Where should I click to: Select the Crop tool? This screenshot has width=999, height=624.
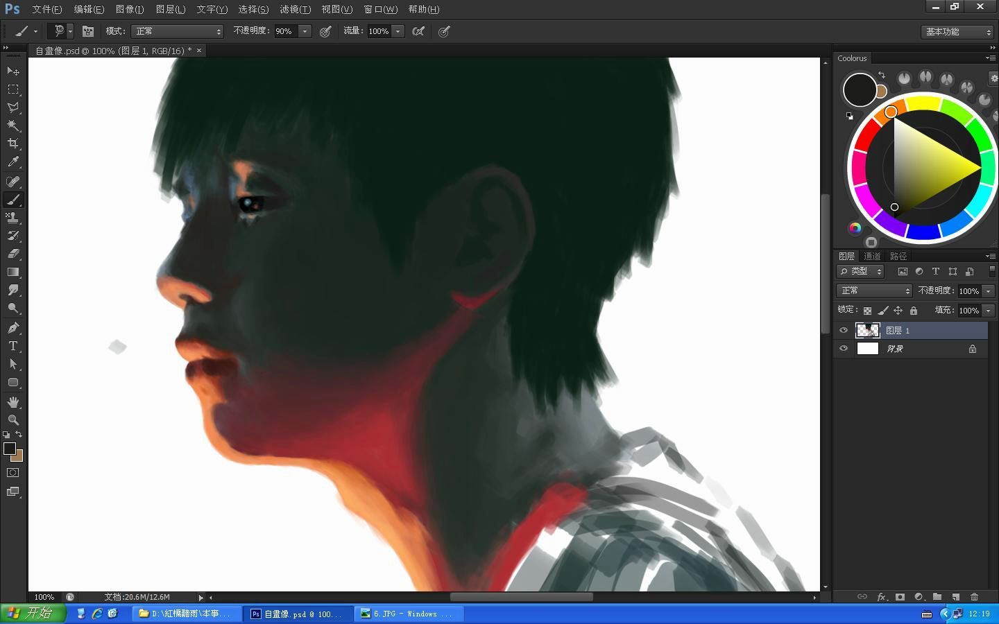[13, 144]
